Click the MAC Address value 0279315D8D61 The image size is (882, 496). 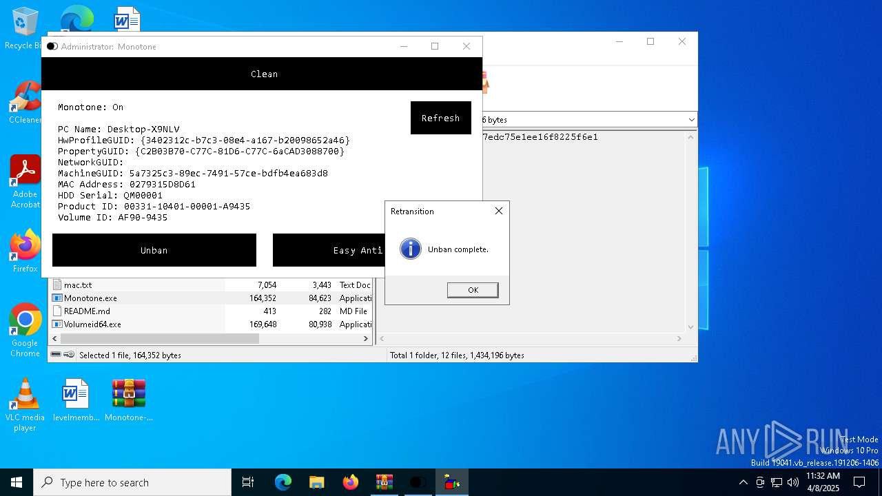tap(163, 185)
